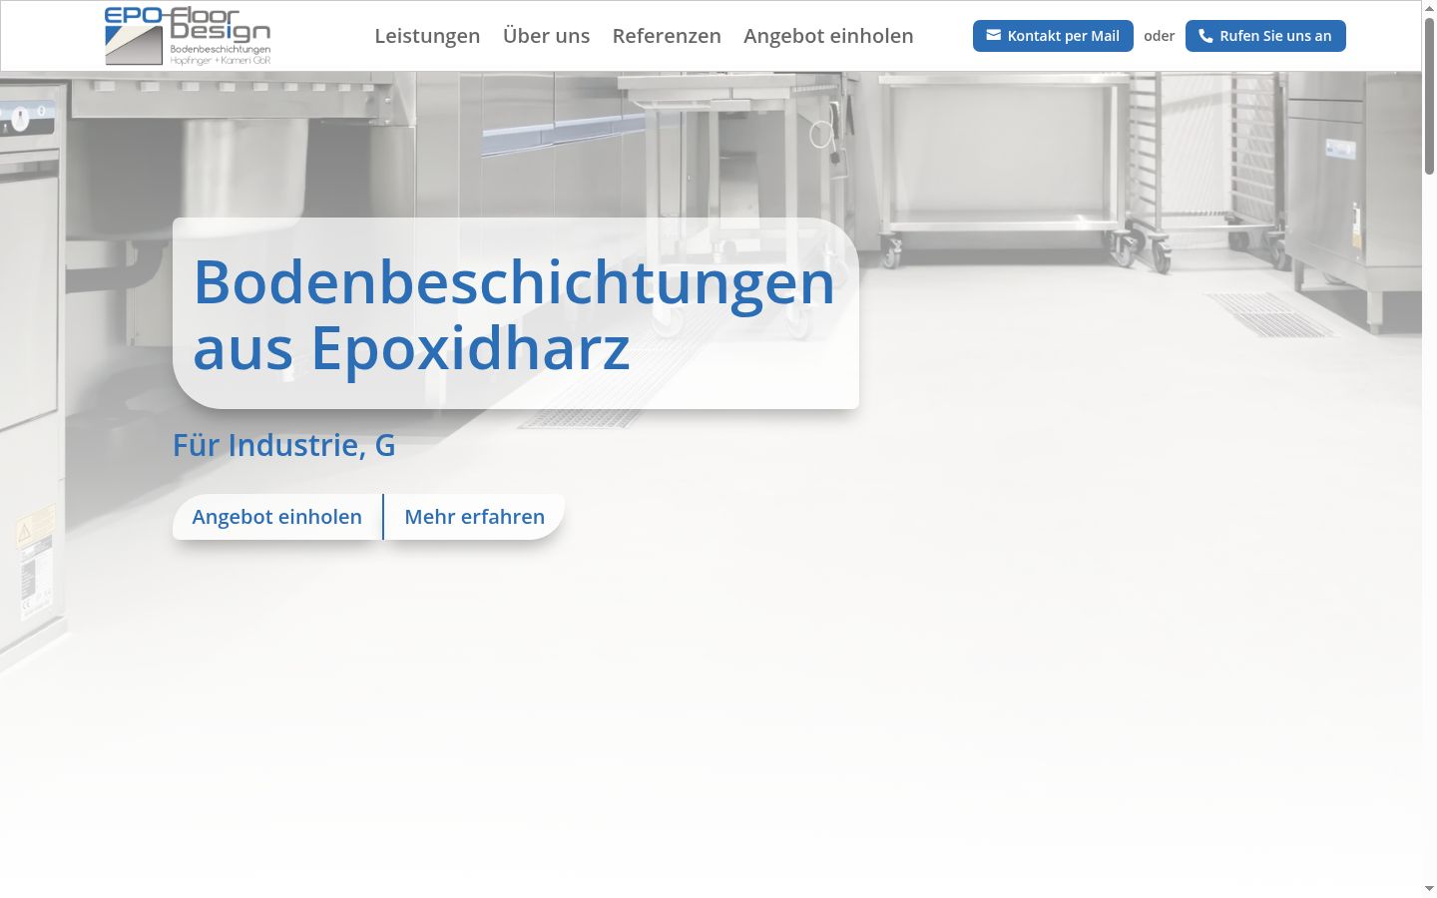Click the envelope icon in Kontakt per Mail
The height and width of the screenshot is (898, 1437).
click(x=993, y=35)
